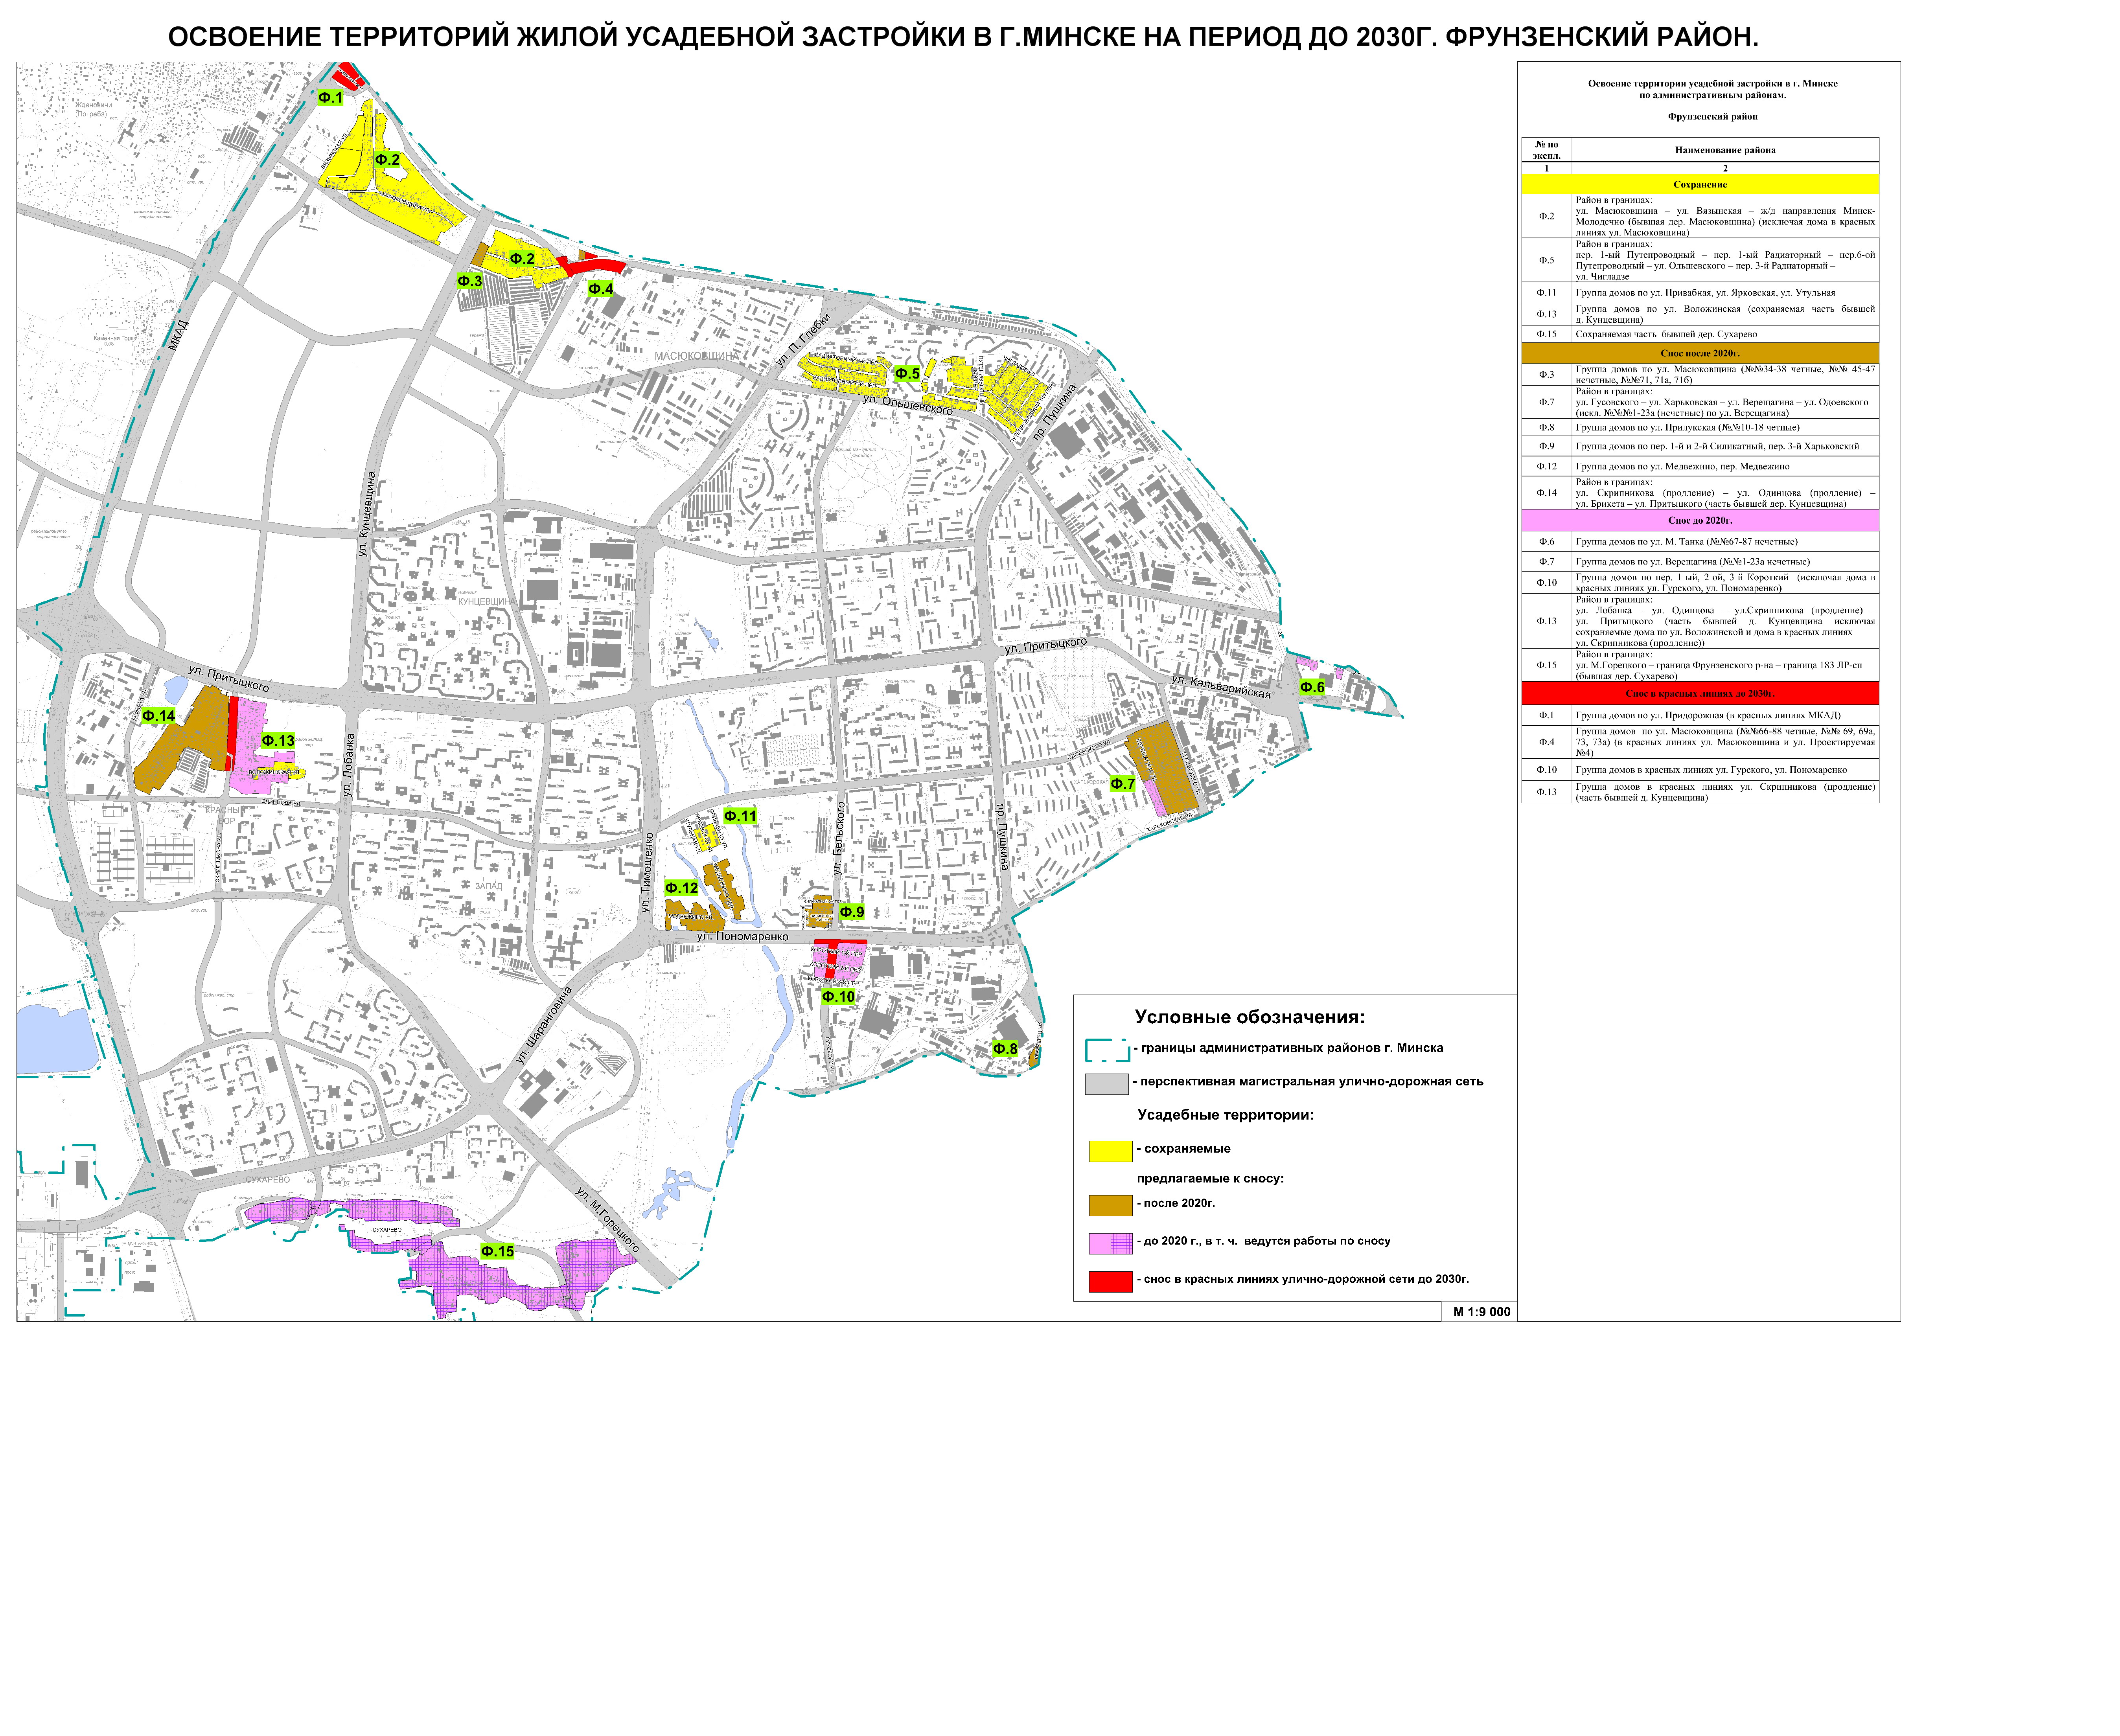The width and height of the screenshot is (2120, 1736).
Task: Click the 'предлагаемые к сносу:' legend text
Action: (1210, 1178)
